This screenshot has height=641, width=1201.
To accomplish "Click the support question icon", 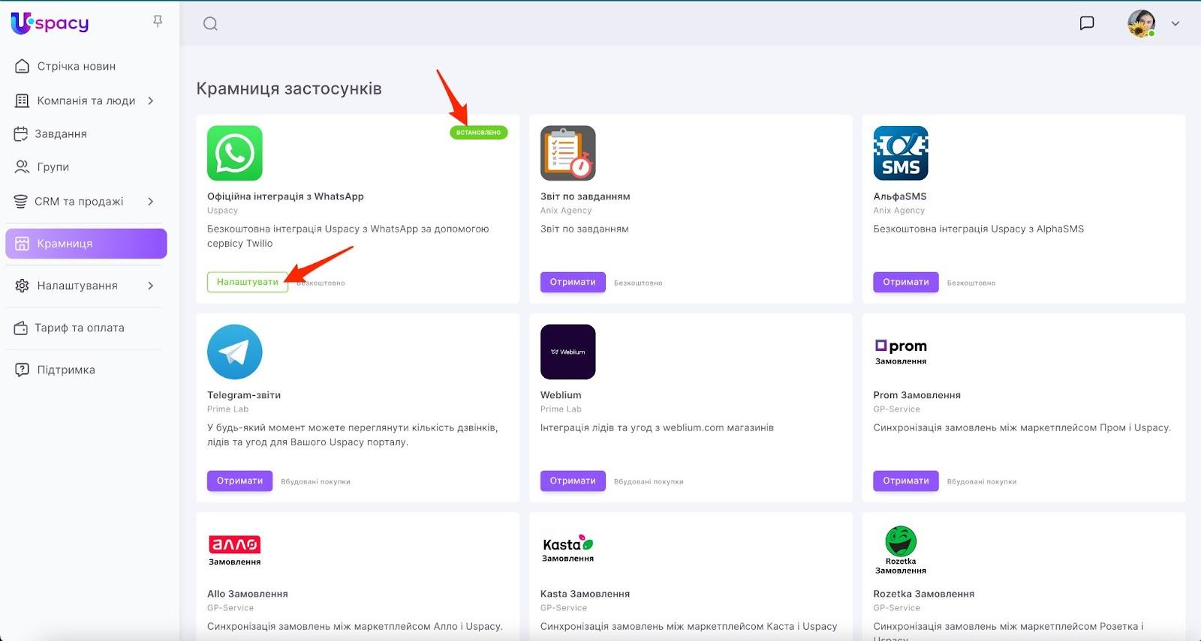I will click(x=22, y=370).
